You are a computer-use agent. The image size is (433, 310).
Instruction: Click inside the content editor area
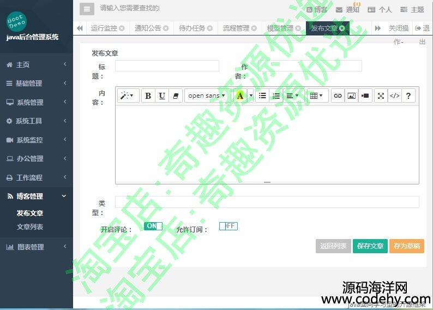point(267,143)
